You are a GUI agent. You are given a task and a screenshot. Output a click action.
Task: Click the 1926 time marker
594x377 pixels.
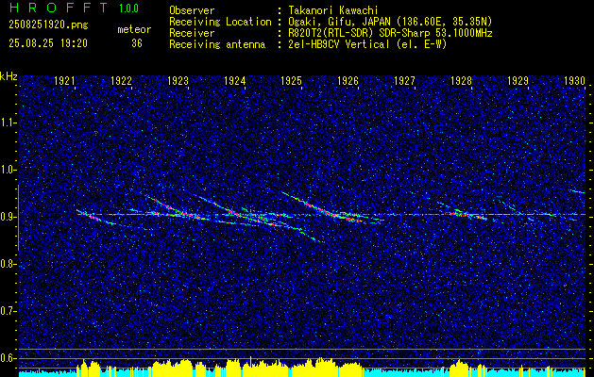click(348, 80)
